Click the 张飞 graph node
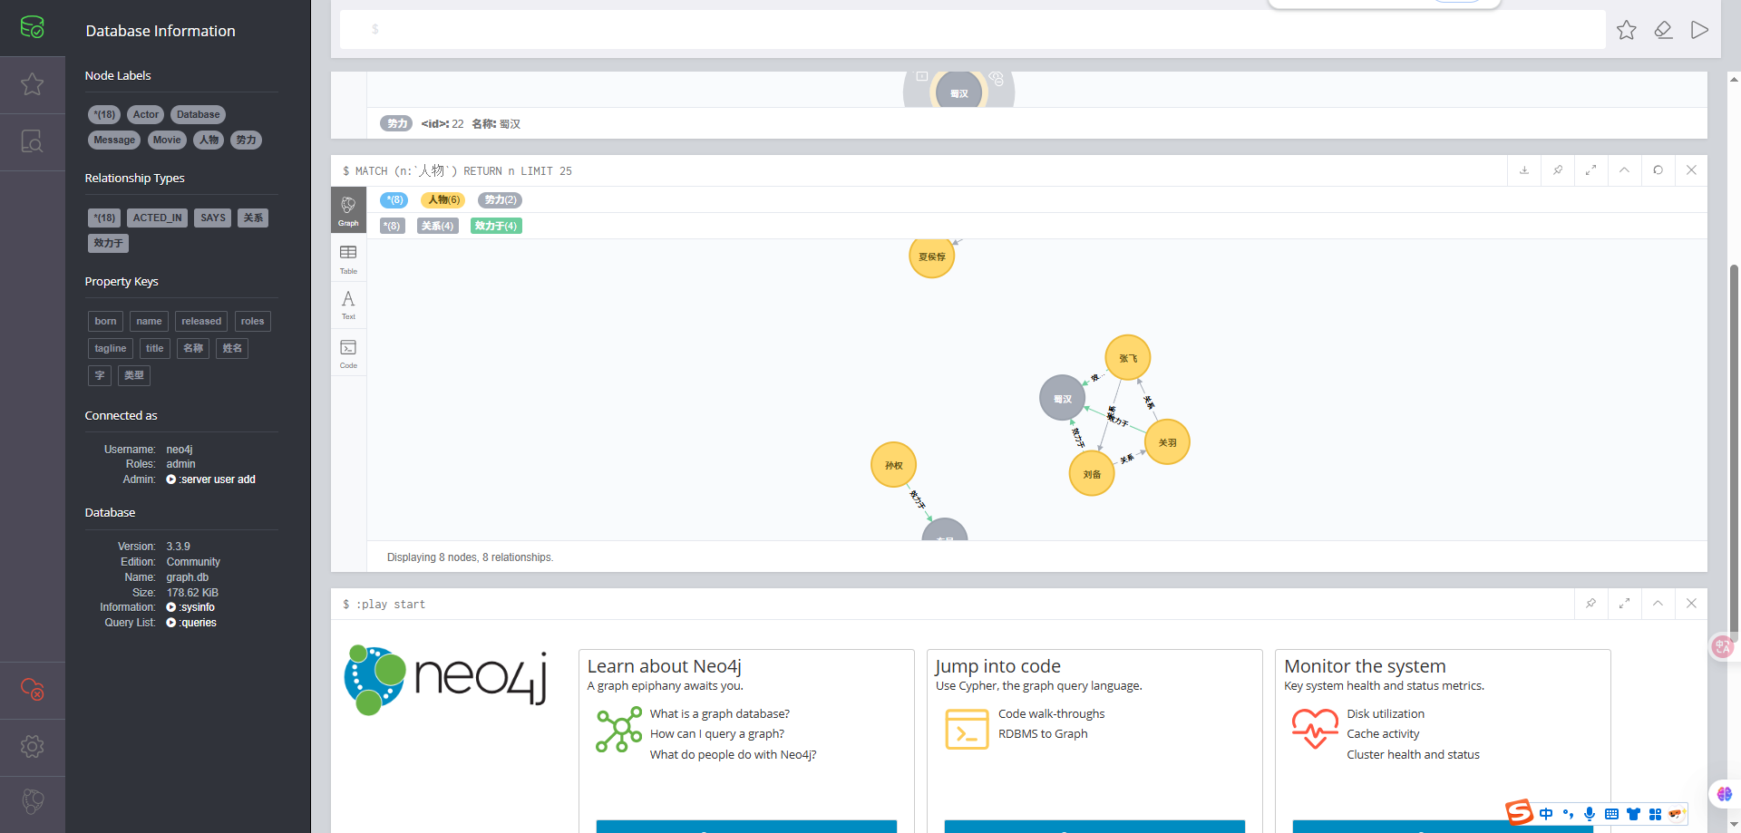This screenshot has height=833, width=1741. (1128, 358)
